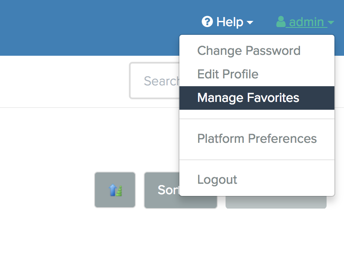The width and height of the screenshot is (344, 263).
Task: Click empty area of blue header bar
Action: point(88,27)
